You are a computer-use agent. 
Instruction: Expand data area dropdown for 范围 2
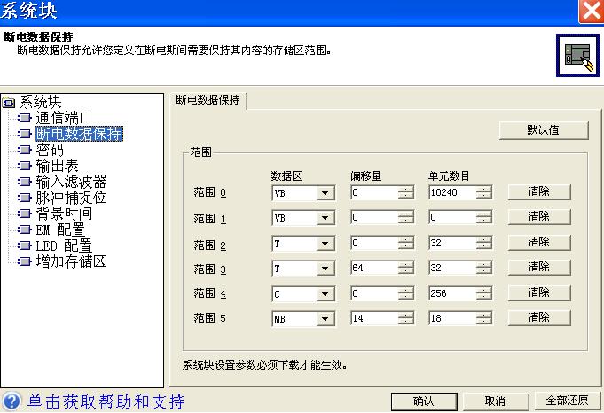coord(325,242)
